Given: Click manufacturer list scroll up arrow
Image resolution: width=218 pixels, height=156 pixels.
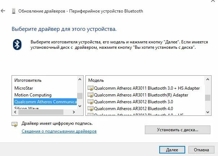Looking at the screenshot, I should pyautogui.click(x=80, y=79).
